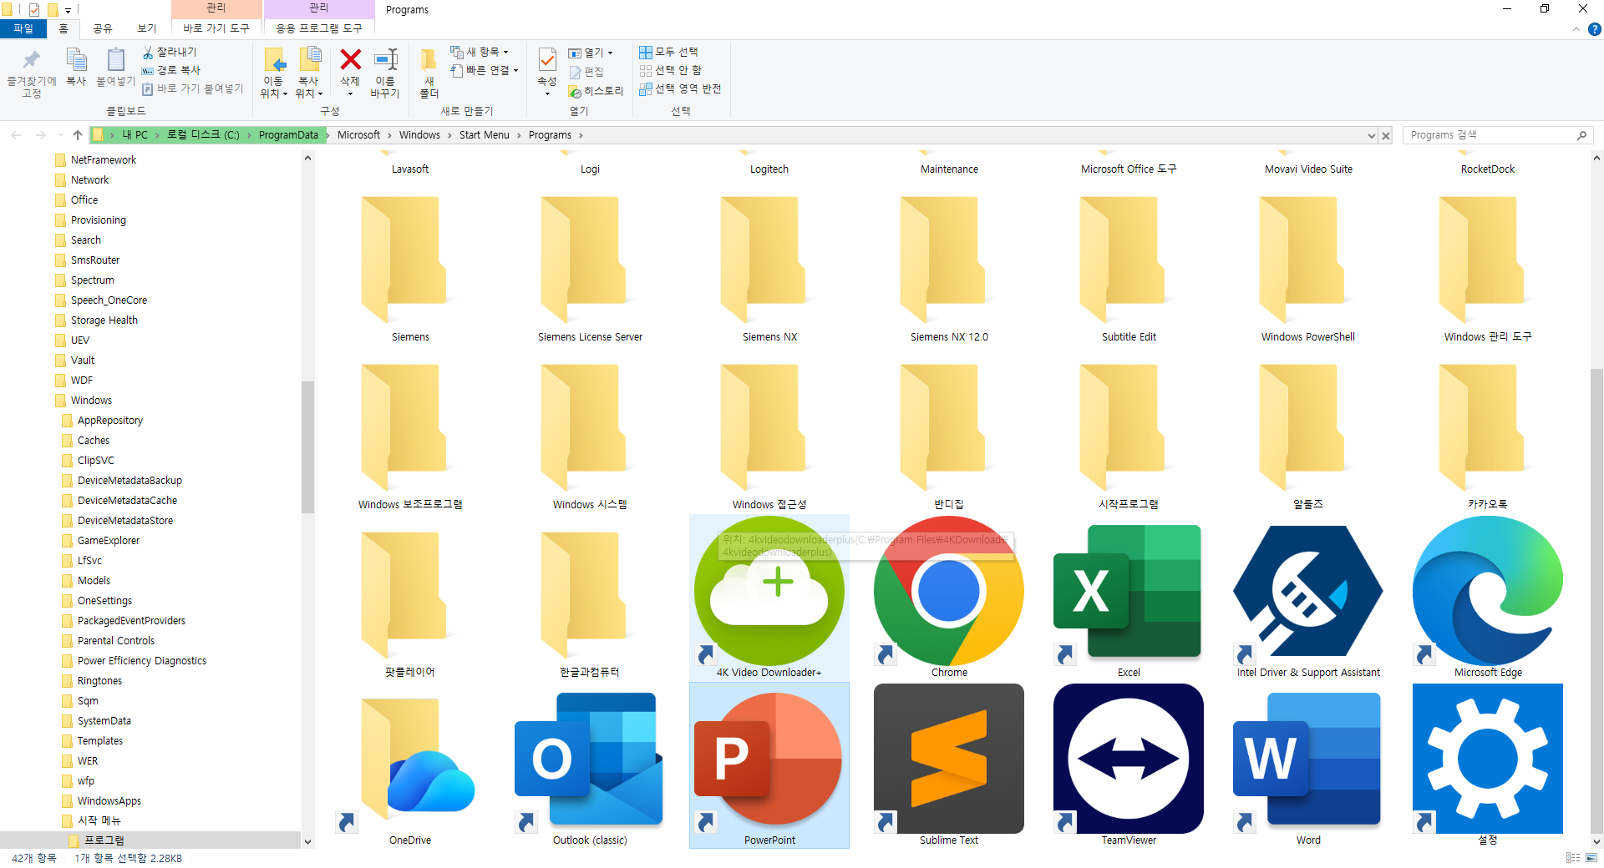Click the Up one level arrow
1604x868 pixels.
click(78, 135)
